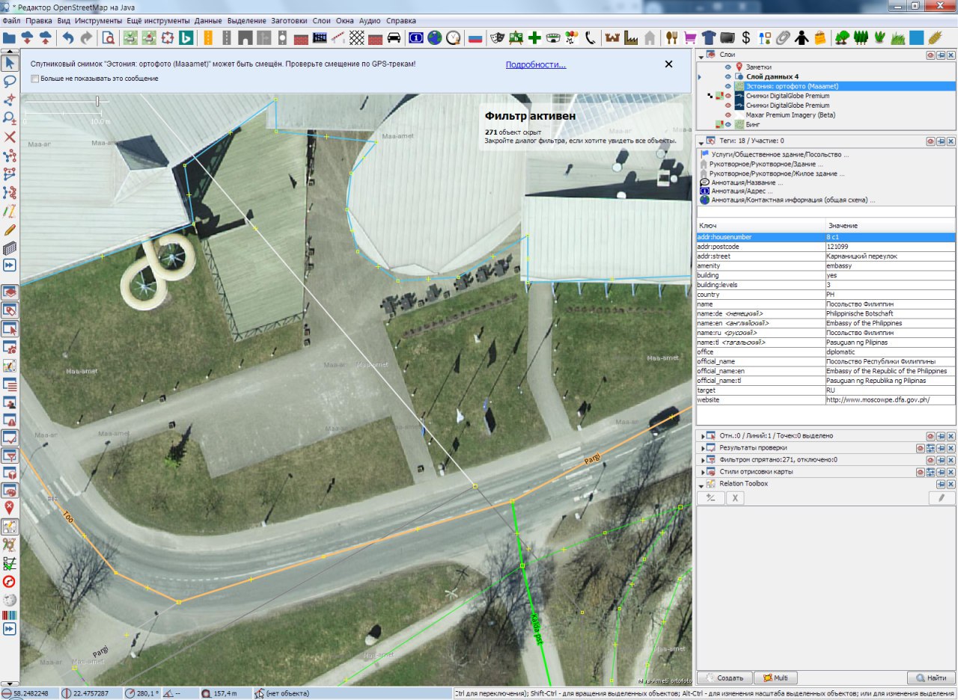Select the amenity embassy tag row
The width and height of the screenshot is (958, 700).
[x=826, y=265]
